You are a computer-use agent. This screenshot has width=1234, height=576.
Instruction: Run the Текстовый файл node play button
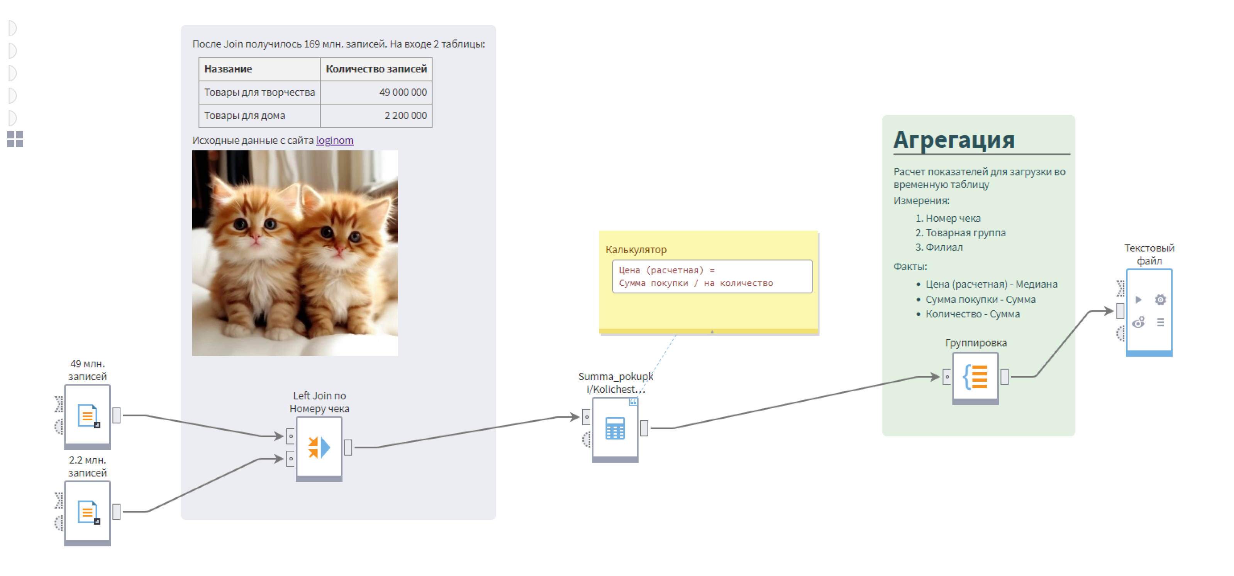1138,300
